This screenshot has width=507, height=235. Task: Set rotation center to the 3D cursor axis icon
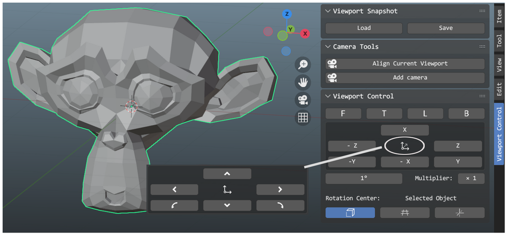[x=460, y=213]
